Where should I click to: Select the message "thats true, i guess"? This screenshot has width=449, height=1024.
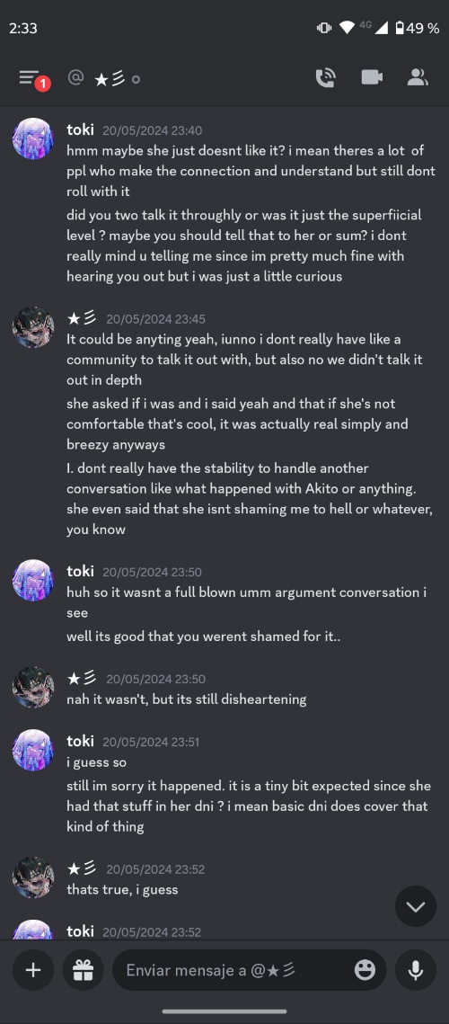[122, 889]
